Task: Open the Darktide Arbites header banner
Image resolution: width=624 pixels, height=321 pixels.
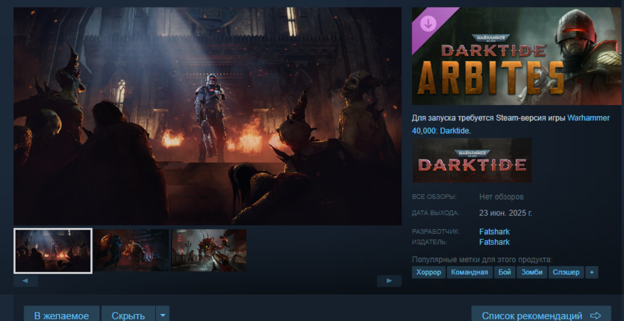Action: [x=517, y=56]
